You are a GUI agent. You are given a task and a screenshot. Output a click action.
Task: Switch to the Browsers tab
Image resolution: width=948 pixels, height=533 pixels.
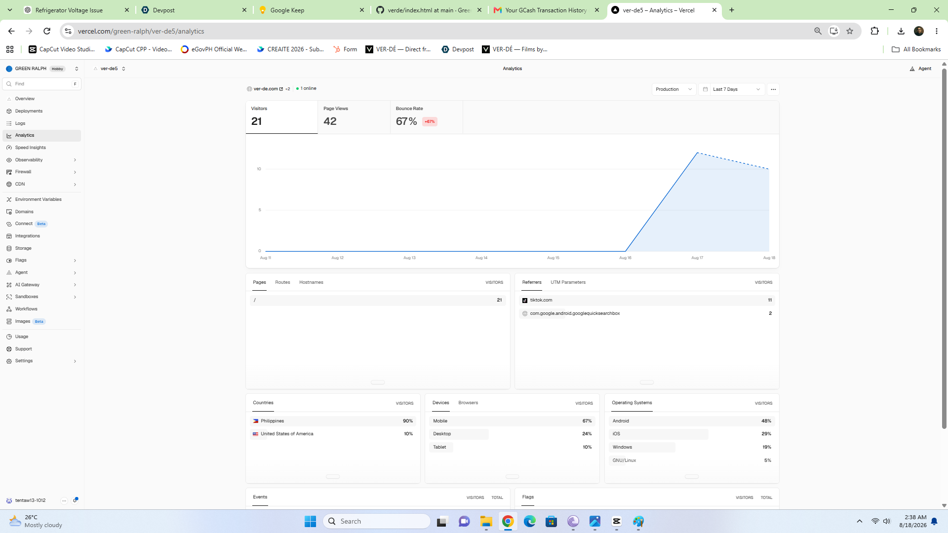468,403
